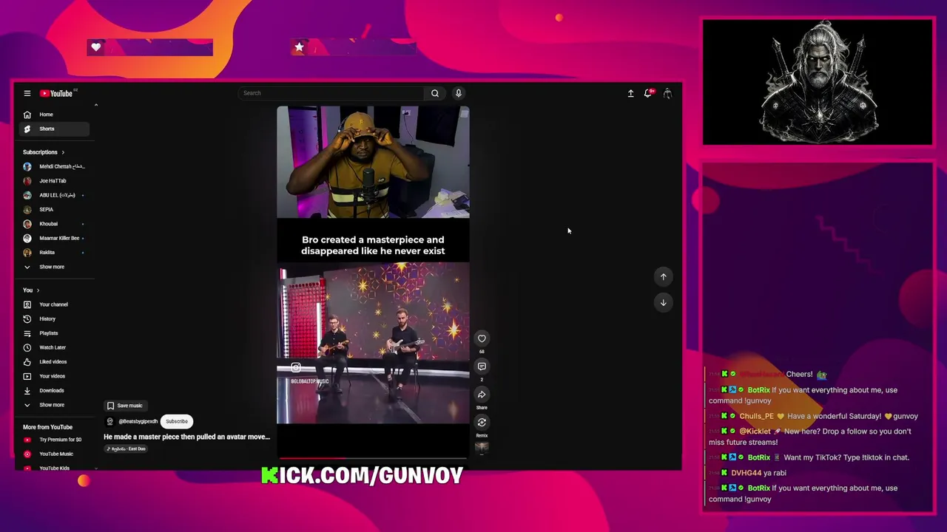947x532 pixels.
Task: Open Maamar Killer Bee channel
Action: [x=55, y=238]
